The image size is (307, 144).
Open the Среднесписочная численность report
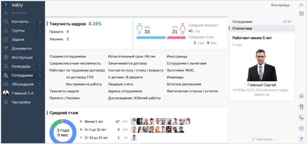[75, 63]
